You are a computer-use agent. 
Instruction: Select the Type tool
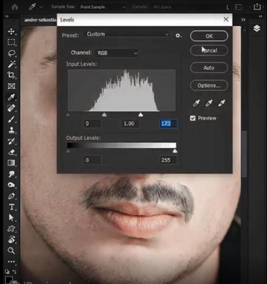pyautogui.click(x=11, y=207)
